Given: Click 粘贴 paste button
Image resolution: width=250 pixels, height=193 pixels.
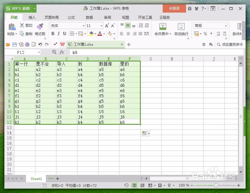Looking at the screenshot, I should [x=11, y=29].
